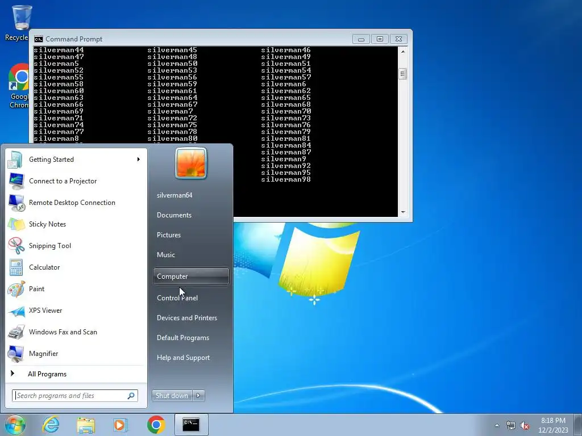Open Connect to a Projector icon
Screen dimensions: 582x436
[x=16, y=181]
